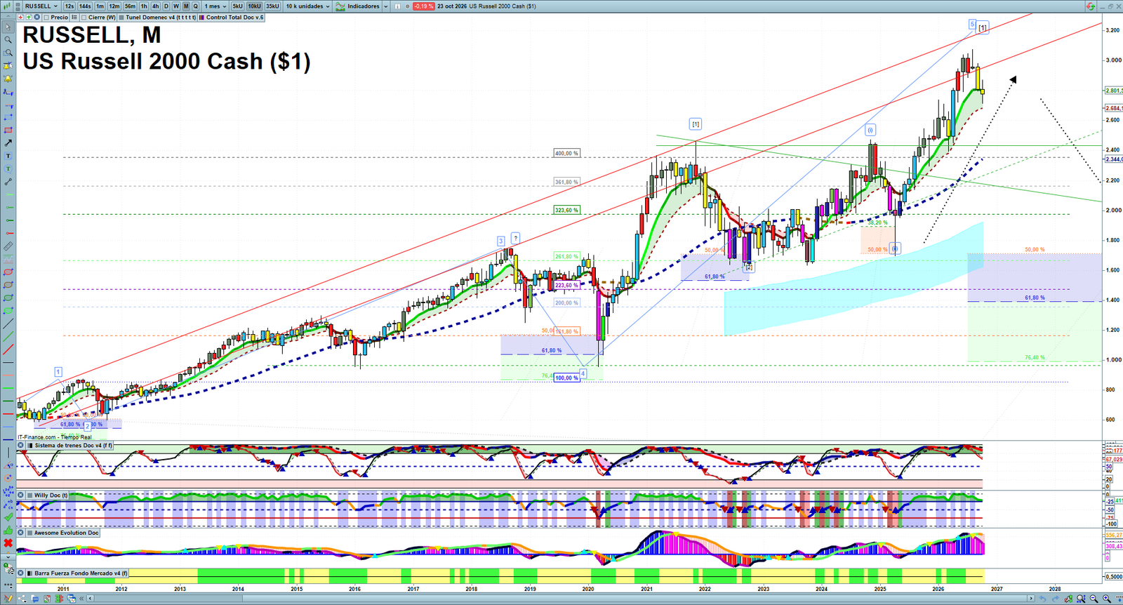This screenshot has width=1123, height=605.
Task: Select the ruler measuring tool
Action: tap(8, 245)
